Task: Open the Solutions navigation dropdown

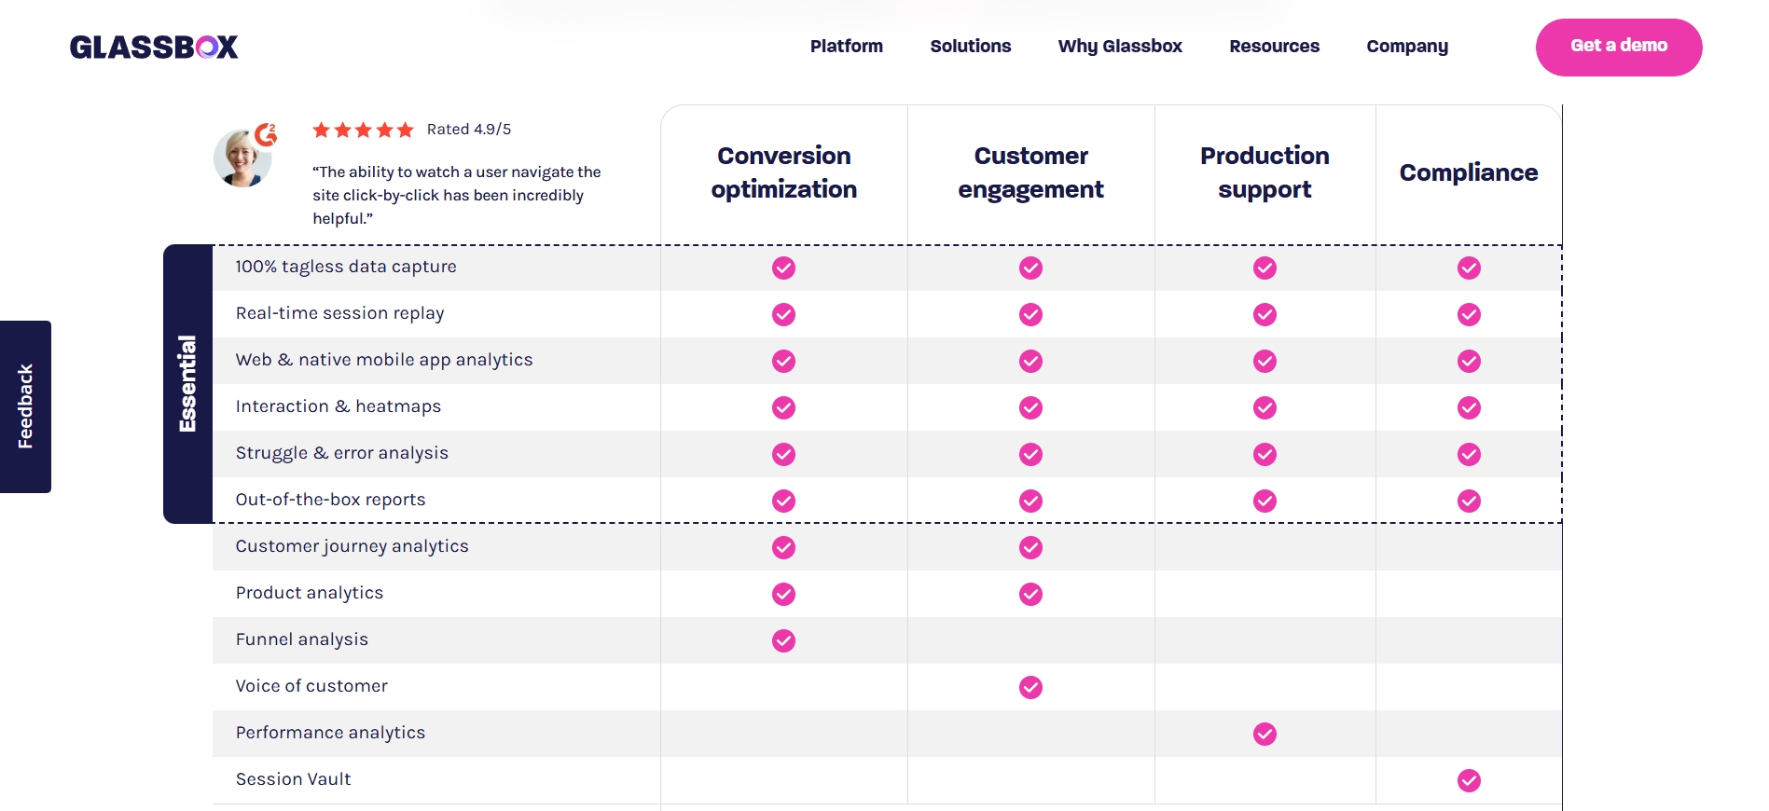Action: pyautogui.click(x=970, y=46)
